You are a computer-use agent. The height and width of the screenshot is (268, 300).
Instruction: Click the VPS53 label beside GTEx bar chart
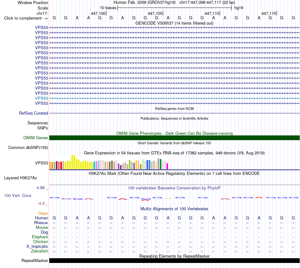41,163
